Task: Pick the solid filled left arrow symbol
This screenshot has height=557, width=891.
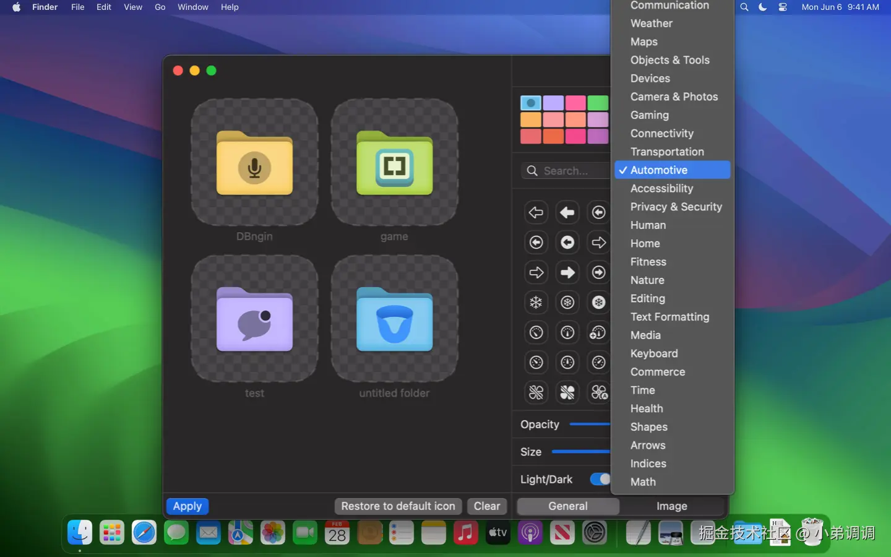Action: [x=567, y=212]
